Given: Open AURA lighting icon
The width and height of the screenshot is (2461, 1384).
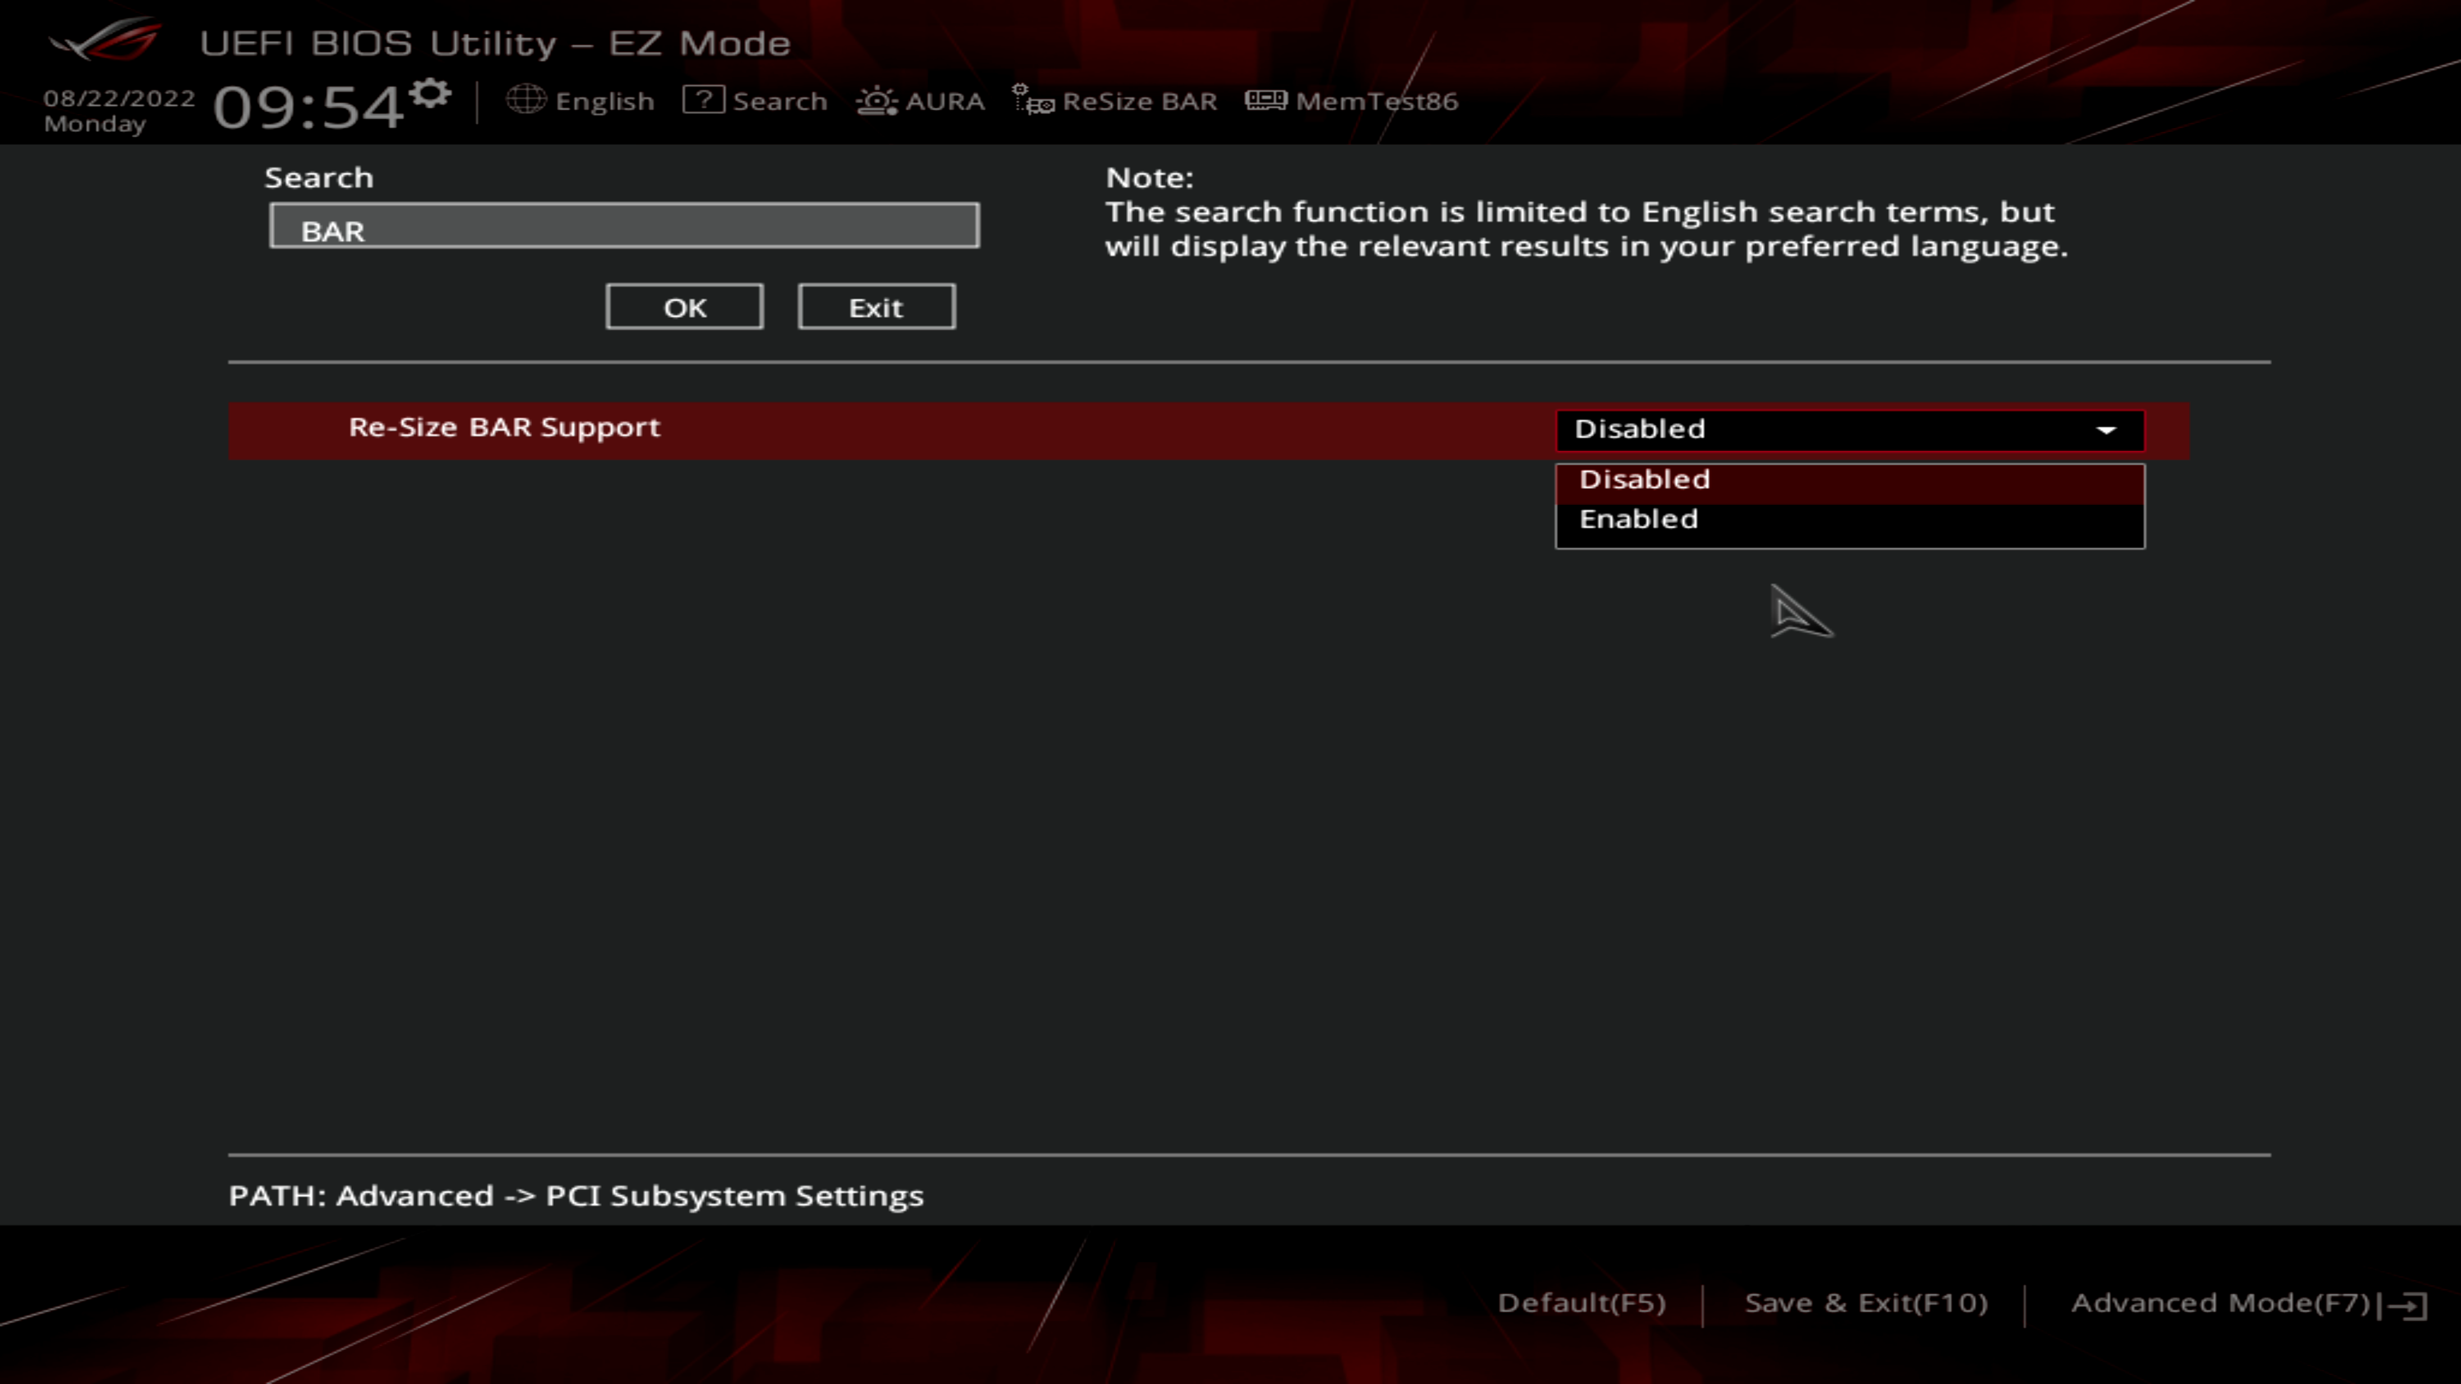Looking at the screenshot, I should pos(876,101).
